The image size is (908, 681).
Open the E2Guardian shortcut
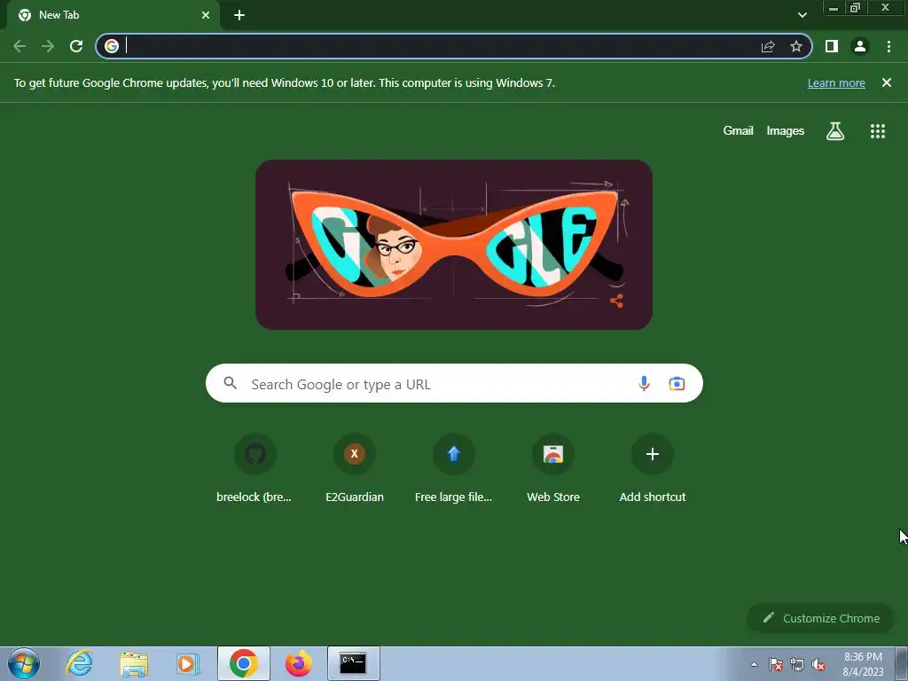[355, 468]
